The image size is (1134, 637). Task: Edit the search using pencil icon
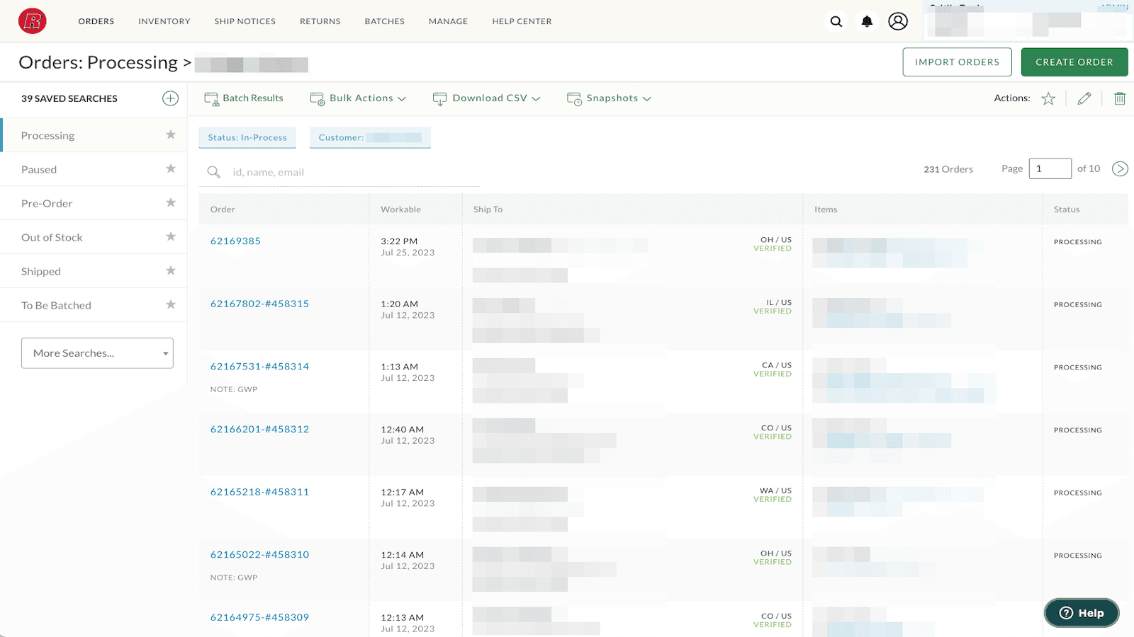(1084, 98)
